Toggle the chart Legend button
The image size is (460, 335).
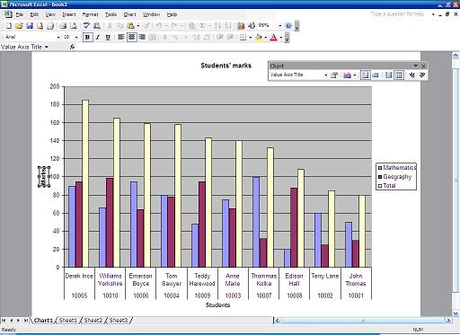[365, 75]
